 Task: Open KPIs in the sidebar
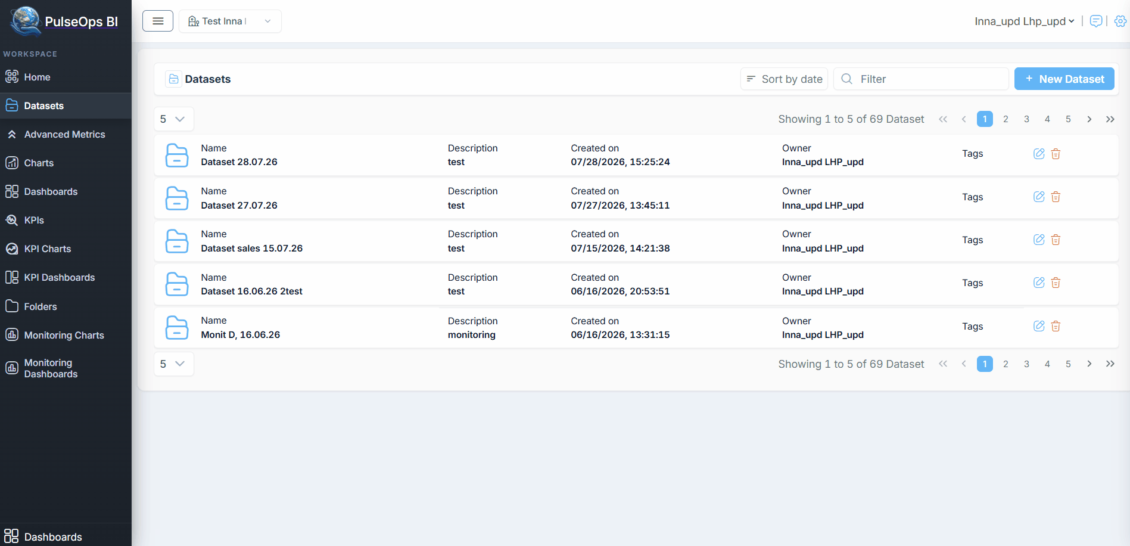tap(66, 220)
